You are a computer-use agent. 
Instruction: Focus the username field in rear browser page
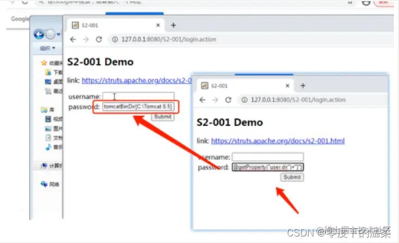[138, 97]
